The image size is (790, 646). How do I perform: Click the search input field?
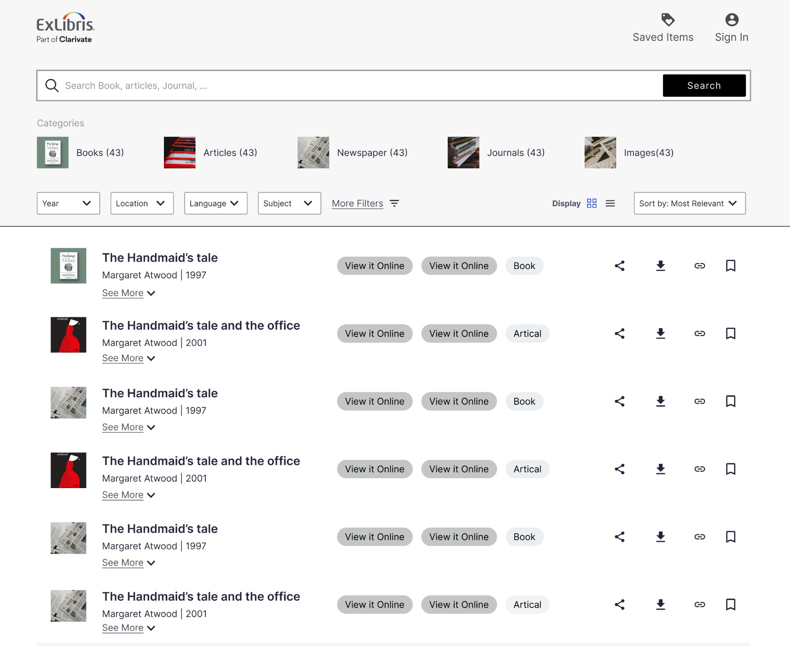click(360, 86)
